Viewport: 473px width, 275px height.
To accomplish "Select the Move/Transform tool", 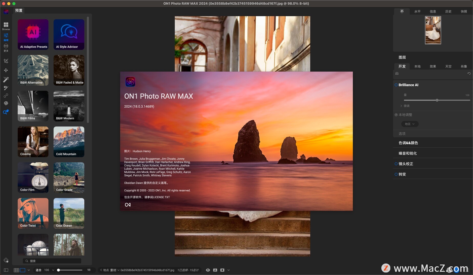I will 6,70.
